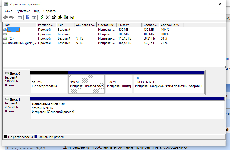
Task: Click the Диск 1 drive icon
Action: point(7,99)
